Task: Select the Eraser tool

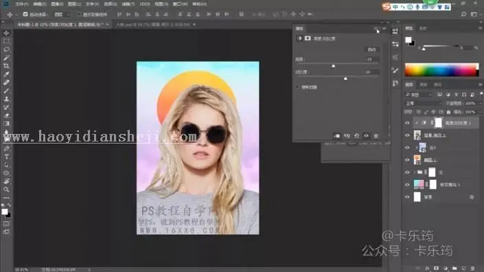Action: 6,115
